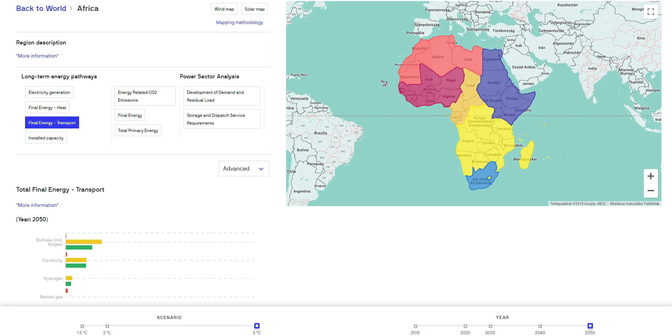Click the breadcrumb chevron after Back to World
The height and width of the screenshot is (336, 672).
pos(71,8)
